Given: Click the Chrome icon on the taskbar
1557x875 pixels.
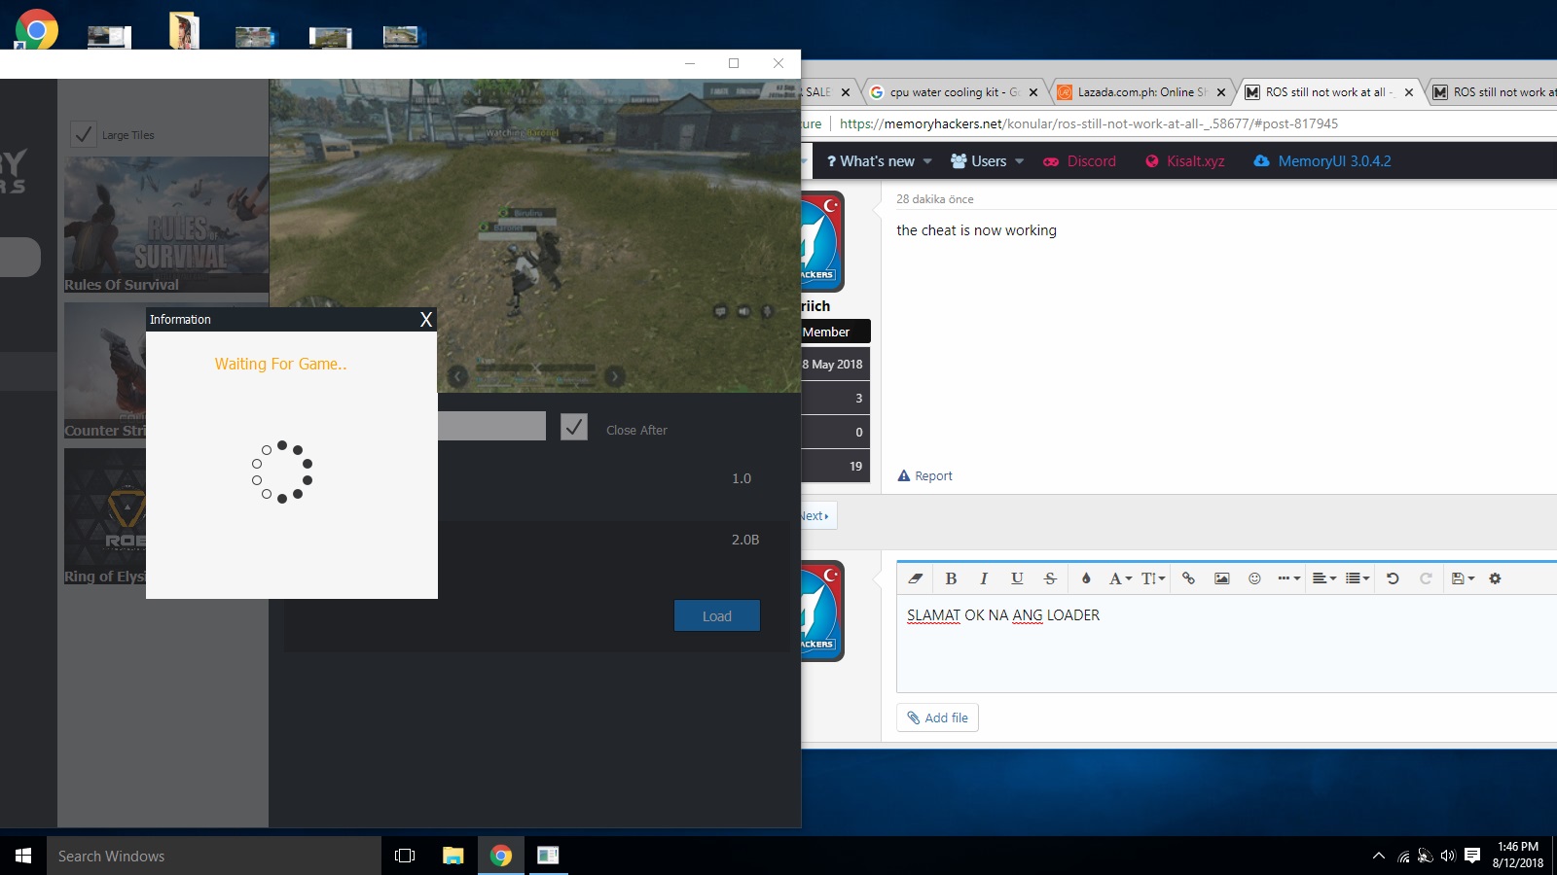Looking at the screenshot, I should tap(500, 856).
